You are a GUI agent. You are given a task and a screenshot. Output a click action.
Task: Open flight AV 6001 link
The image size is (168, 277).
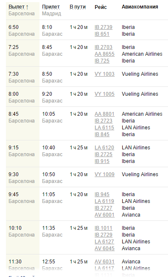pos(104,215)
